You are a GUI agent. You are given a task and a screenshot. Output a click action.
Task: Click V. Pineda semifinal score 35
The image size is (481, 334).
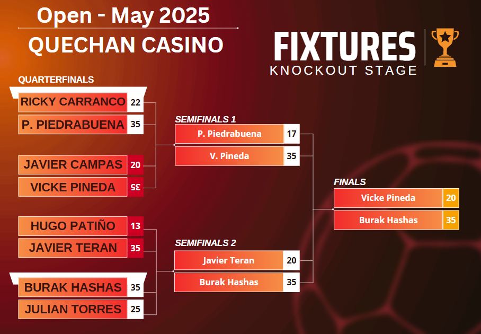[291, 156]
